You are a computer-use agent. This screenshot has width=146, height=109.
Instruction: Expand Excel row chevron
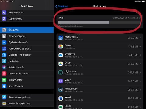click(140, 107)
